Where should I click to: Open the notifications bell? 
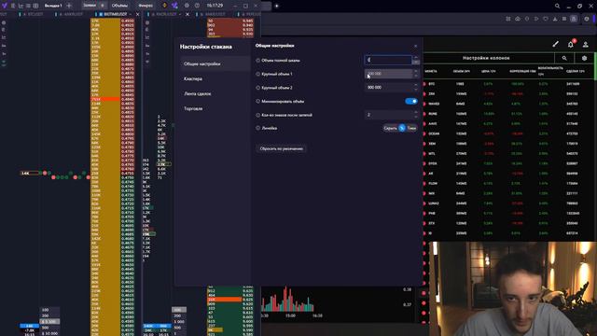click(570, 45)
